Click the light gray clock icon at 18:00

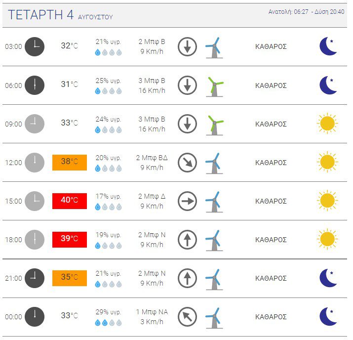[x=35, y=240]
